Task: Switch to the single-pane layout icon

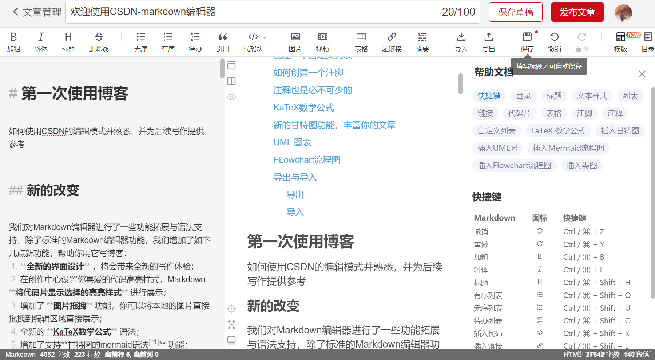Action: 231,65
